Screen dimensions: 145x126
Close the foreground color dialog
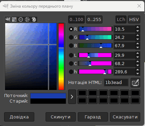[139, 6]
